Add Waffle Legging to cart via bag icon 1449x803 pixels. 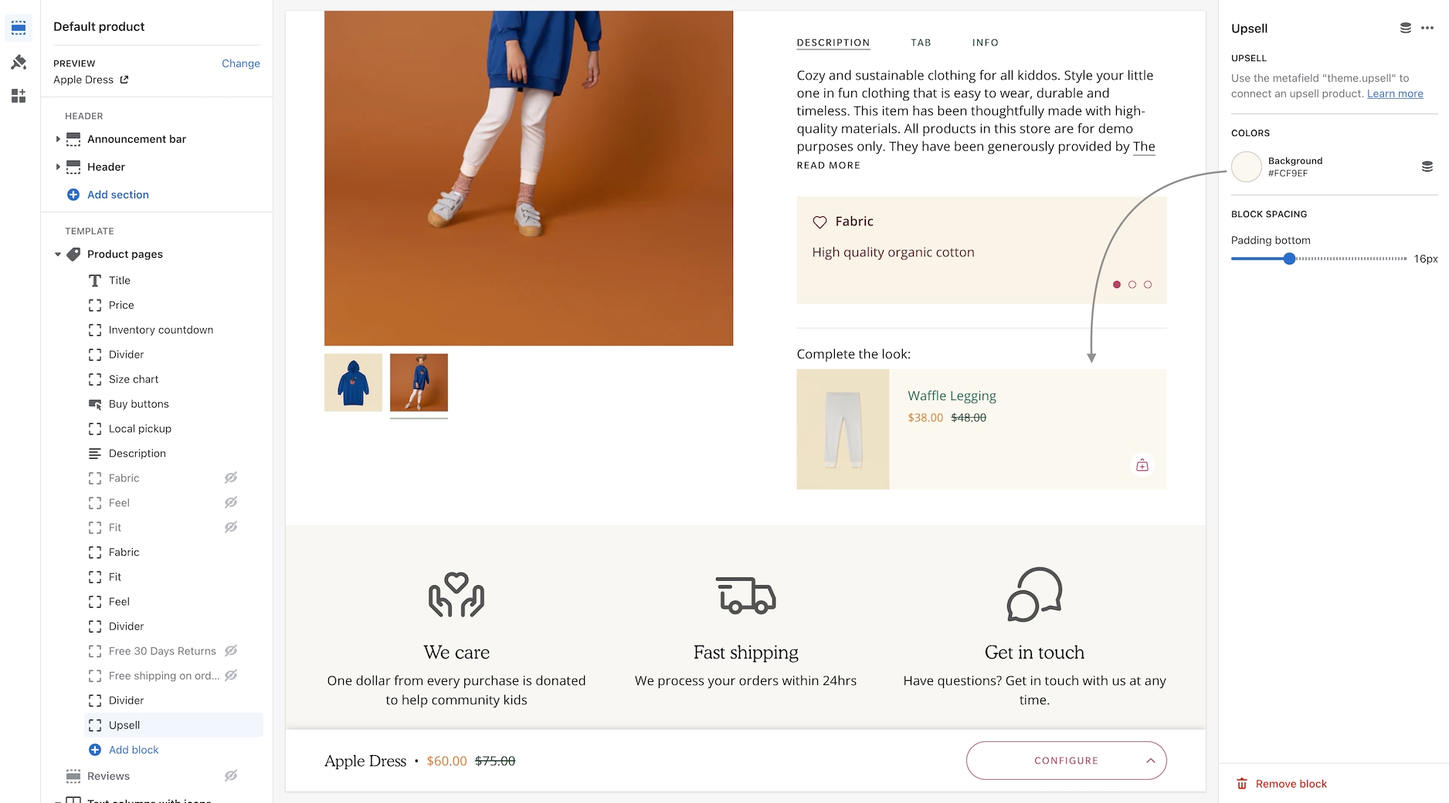pos(1142,465)
